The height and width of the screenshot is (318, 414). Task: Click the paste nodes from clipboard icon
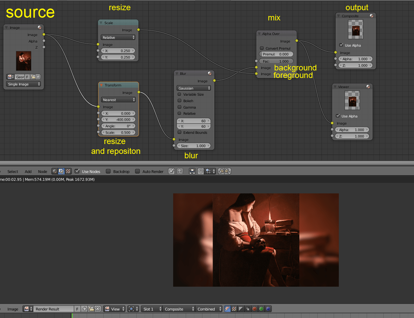[x=228, y=171]
